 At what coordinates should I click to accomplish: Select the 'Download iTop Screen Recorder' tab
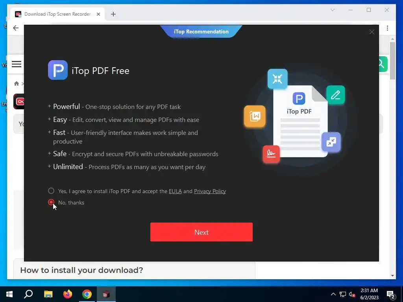click(x=57, y=14)
